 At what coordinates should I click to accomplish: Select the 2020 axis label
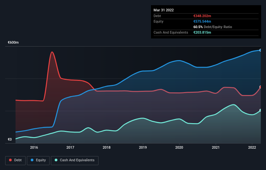(x=179, y=147)
